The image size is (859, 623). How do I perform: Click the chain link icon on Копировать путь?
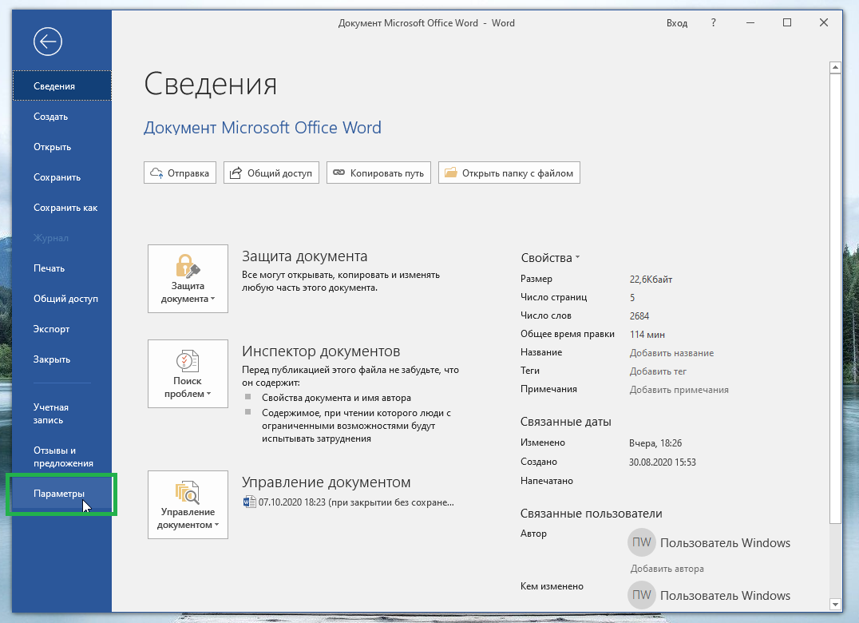(x=339, y=173)
